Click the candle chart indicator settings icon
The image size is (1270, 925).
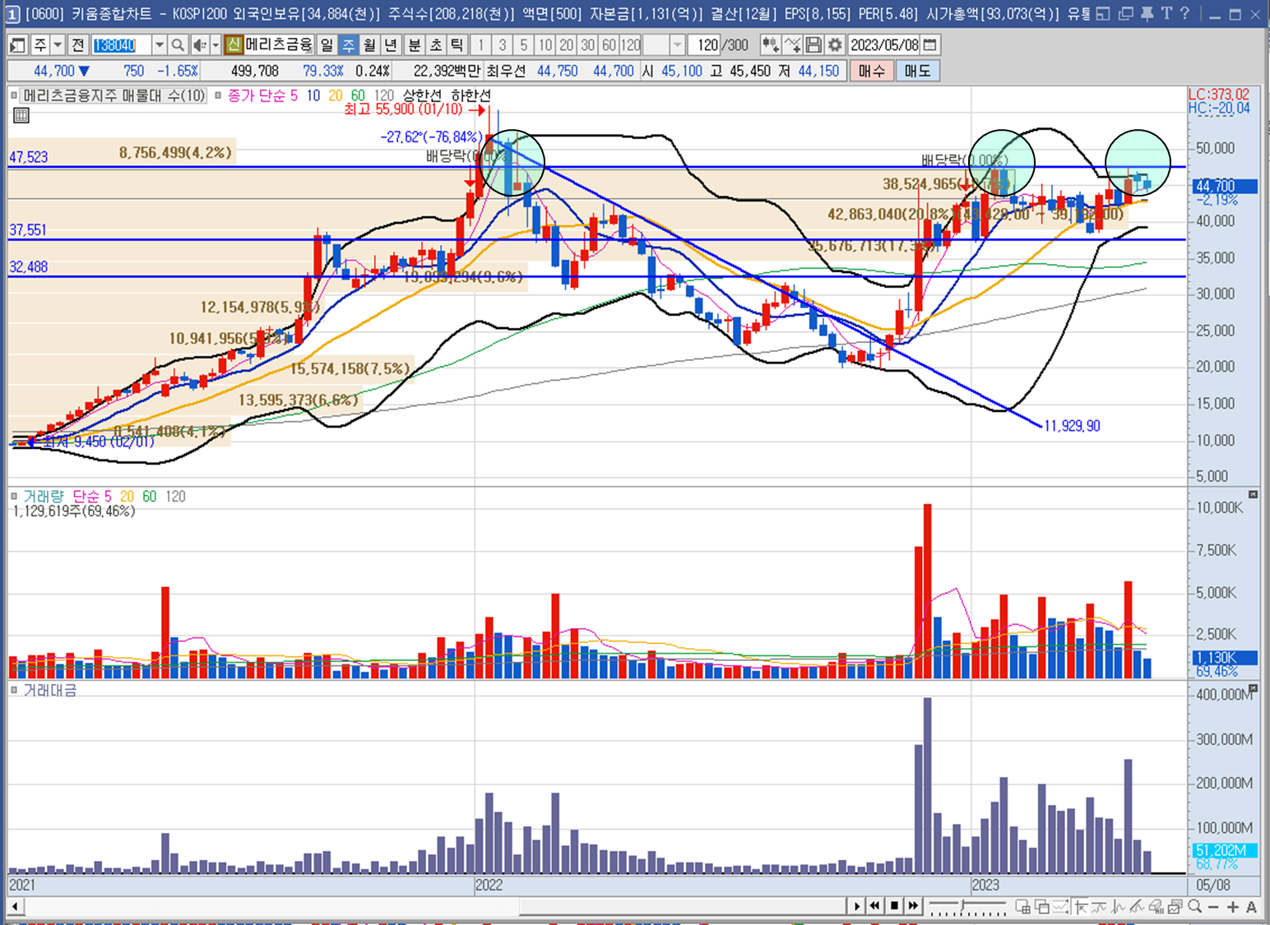[x=771, y=45]
